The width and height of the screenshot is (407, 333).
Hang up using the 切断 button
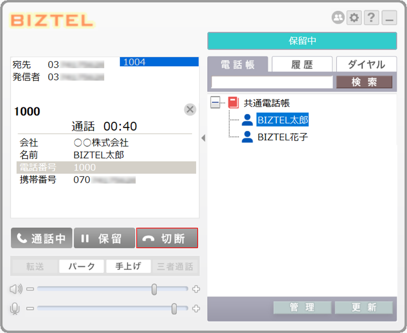pyautogui.click(x=167, y=238)
